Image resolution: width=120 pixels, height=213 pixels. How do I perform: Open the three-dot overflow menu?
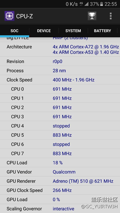(110, 16)
